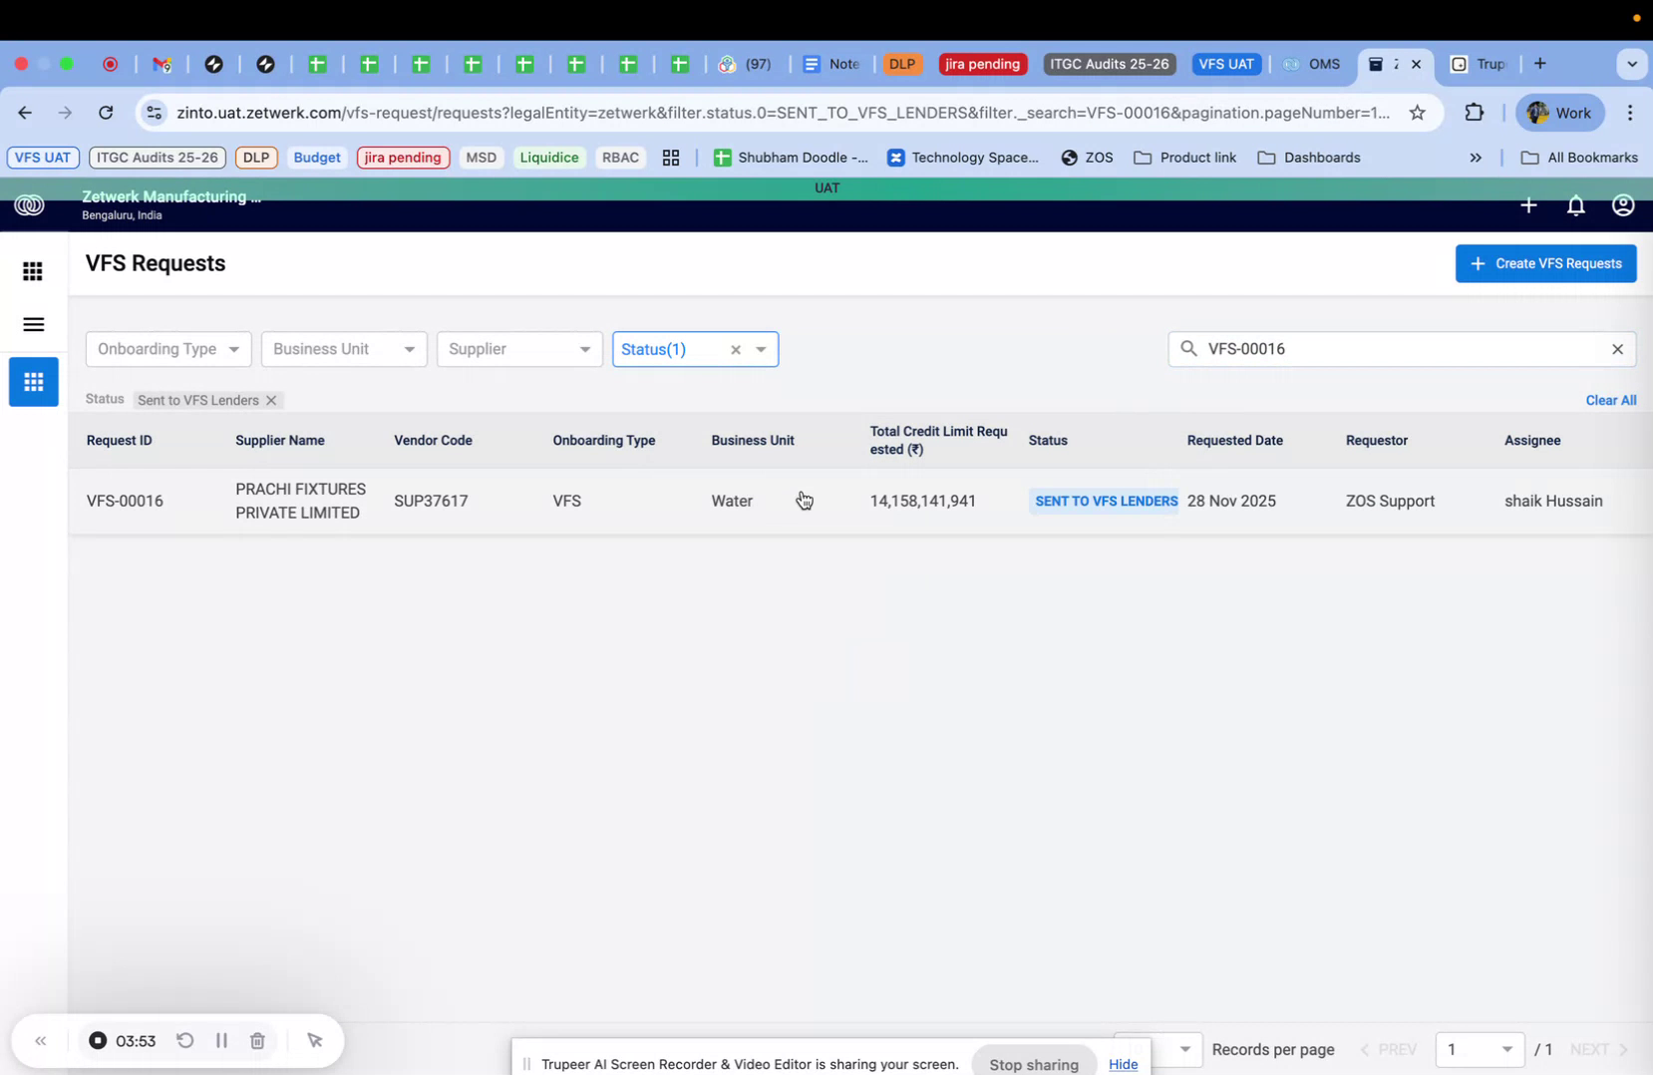This screenshot has height=1075, width=1653.
Task: Click the Clear All link
Action: pyautogui.click(x=1610, y=400)
